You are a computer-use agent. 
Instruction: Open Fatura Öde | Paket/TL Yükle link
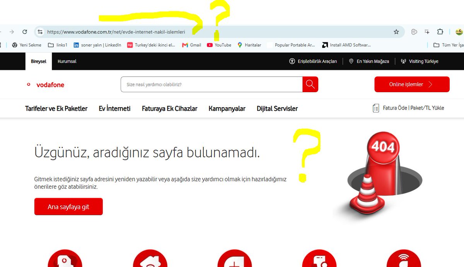click(408, 108)
